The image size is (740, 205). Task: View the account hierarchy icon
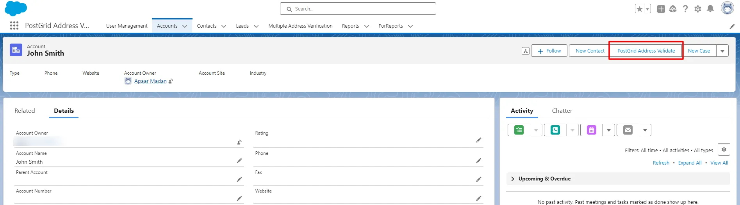526,51
